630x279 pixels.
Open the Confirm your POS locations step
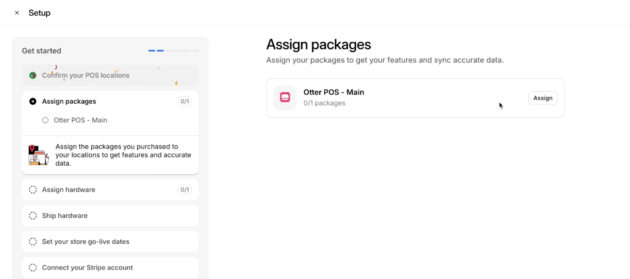coord(86,75)
